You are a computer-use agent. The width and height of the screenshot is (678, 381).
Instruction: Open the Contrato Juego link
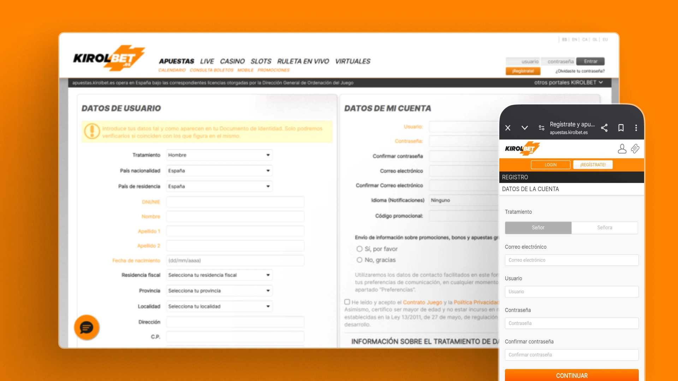[x=422, y=302]
